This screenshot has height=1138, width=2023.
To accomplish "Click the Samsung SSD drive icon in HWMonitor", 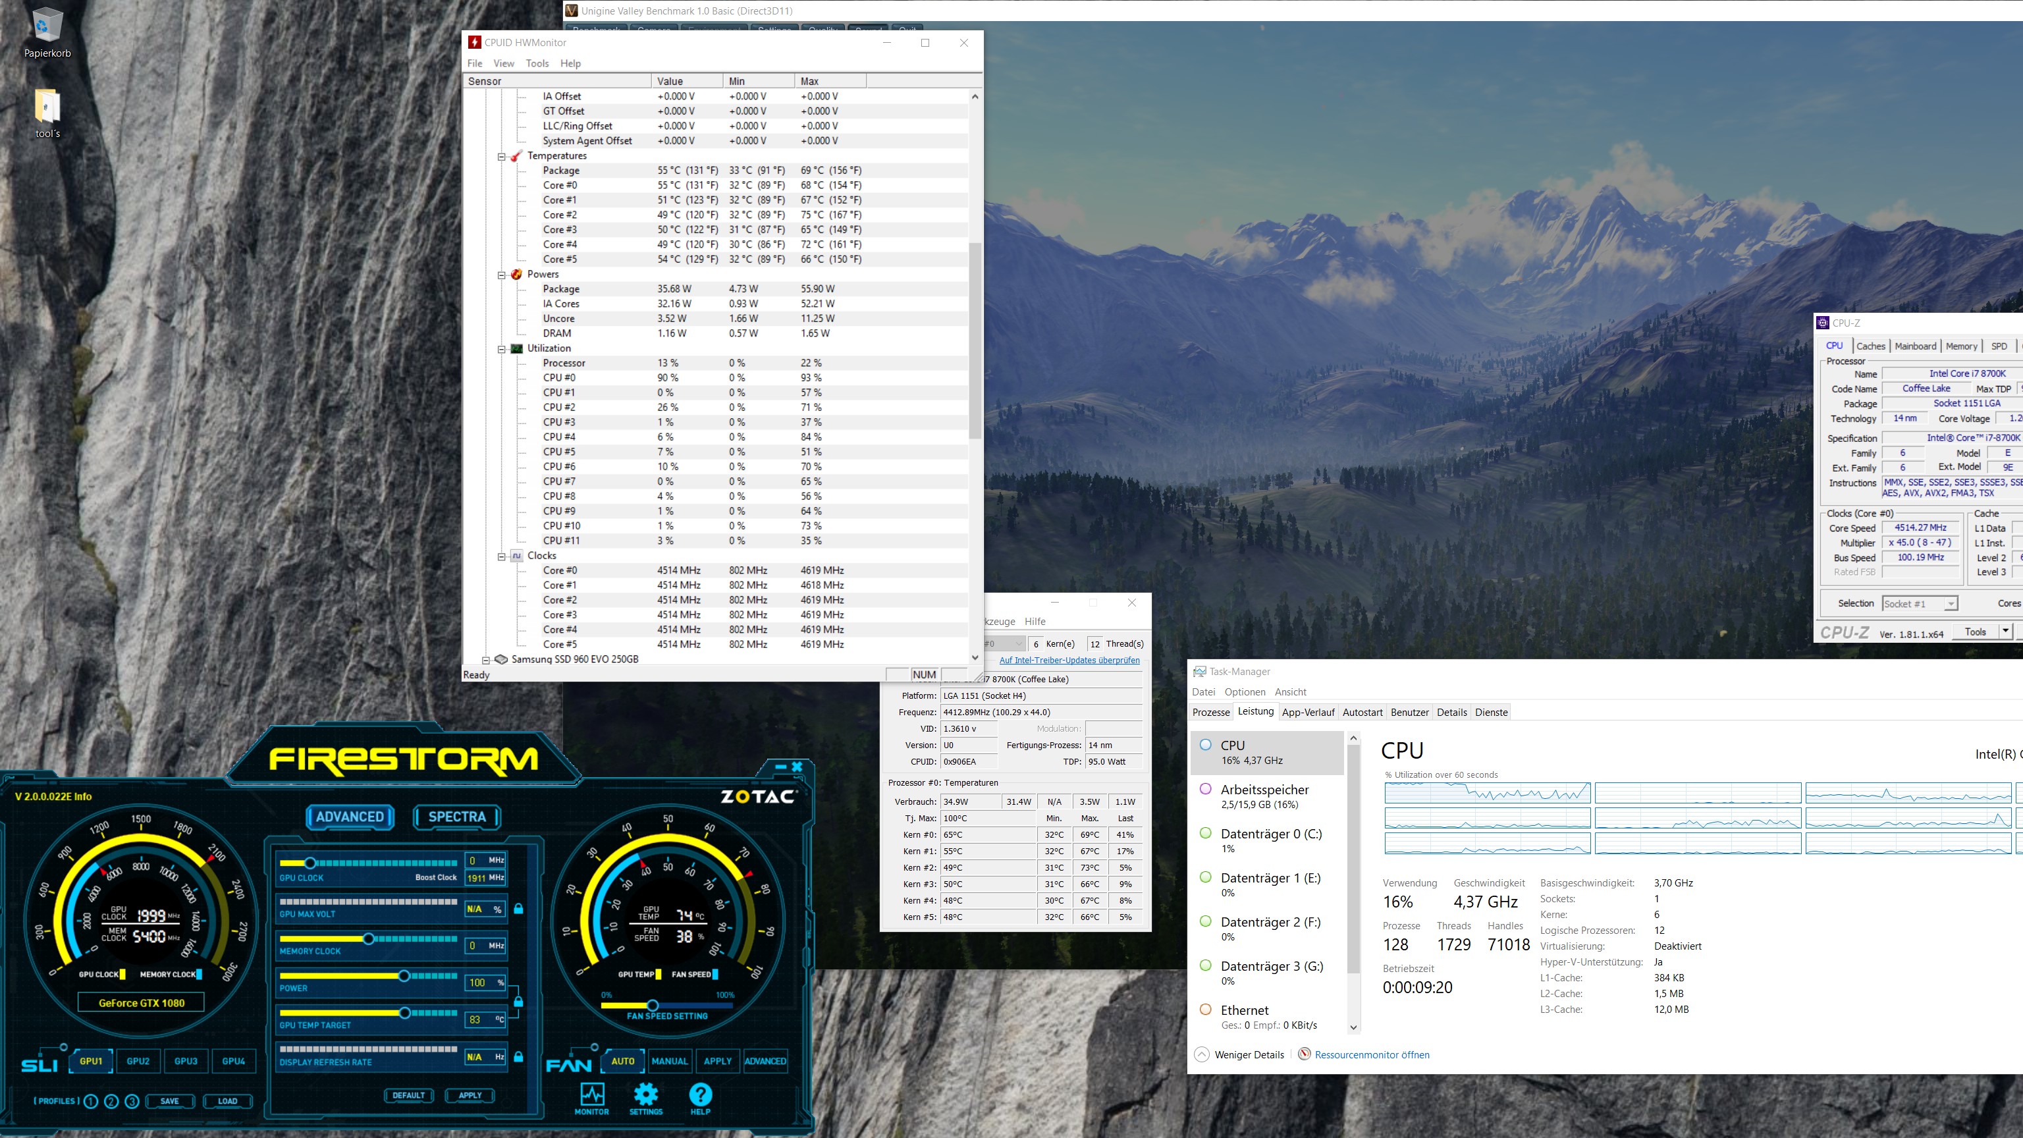I will tap(501, 659).
